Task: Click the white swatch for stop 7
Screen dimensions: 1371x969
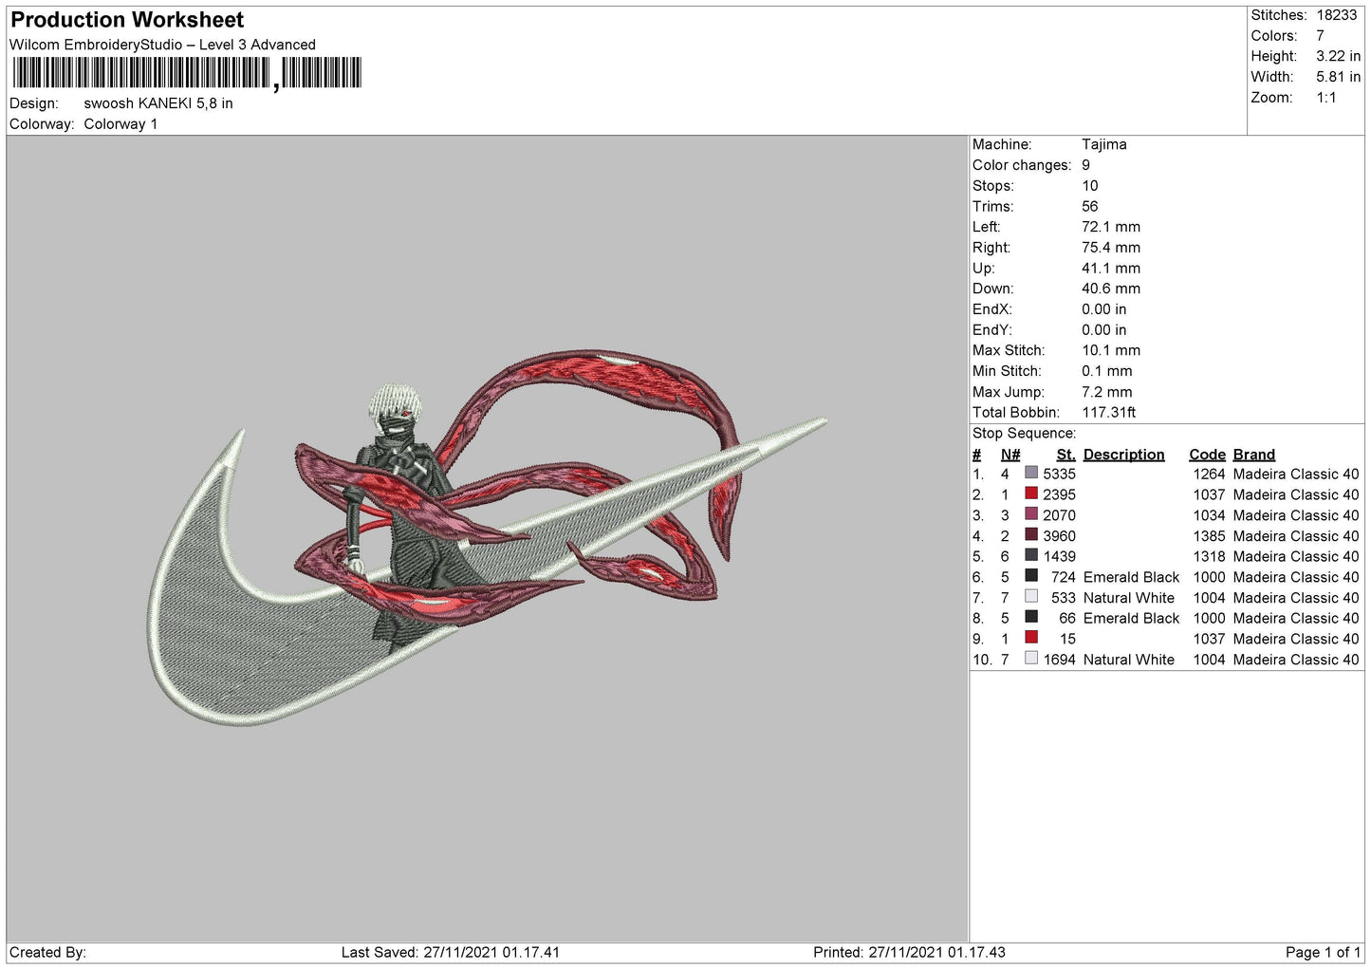Action: tap(1031, 597)
